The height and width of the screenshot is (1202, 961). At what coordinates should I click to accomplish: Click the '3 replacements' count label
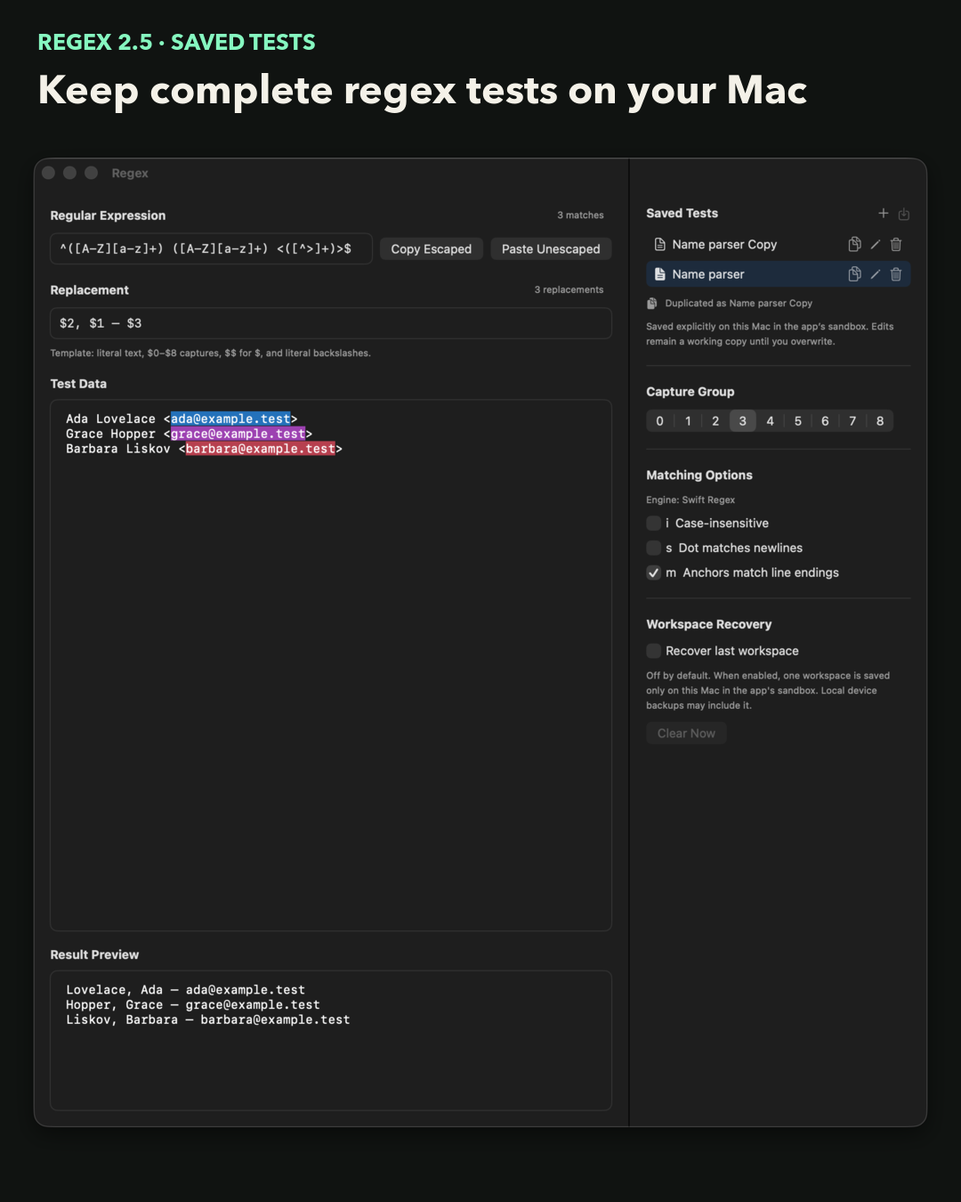click(569, 290)
